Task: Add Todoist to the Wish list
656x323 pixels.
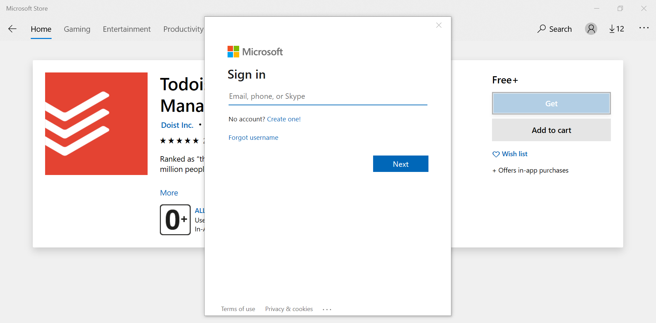Action: click(x=510, y=154)
